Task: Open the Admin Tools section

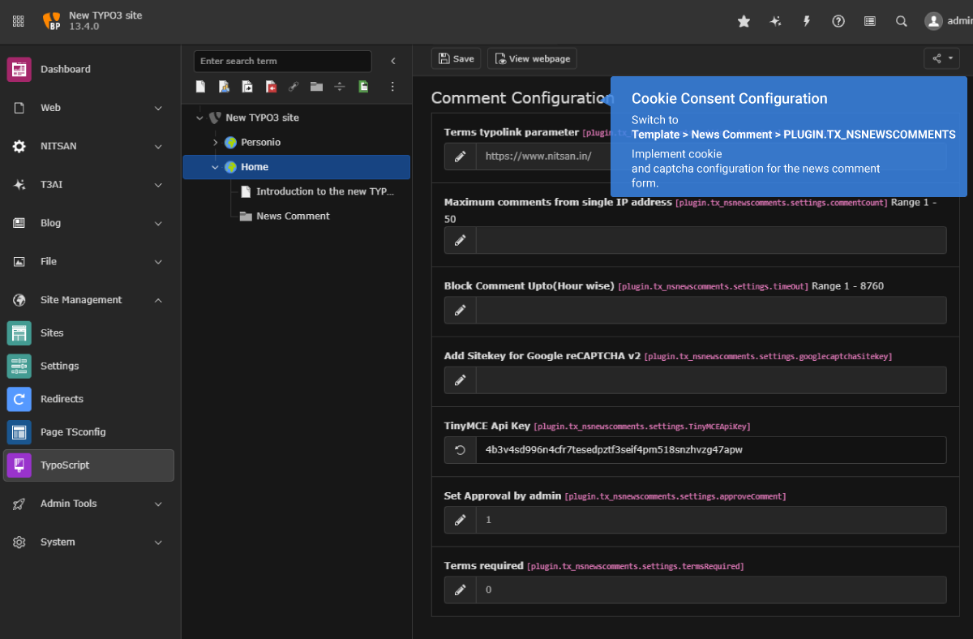Action: pos(88,504)
